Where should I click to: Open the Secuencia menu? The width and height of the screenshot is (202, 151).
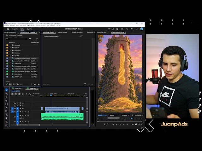(x=23, y=26)
